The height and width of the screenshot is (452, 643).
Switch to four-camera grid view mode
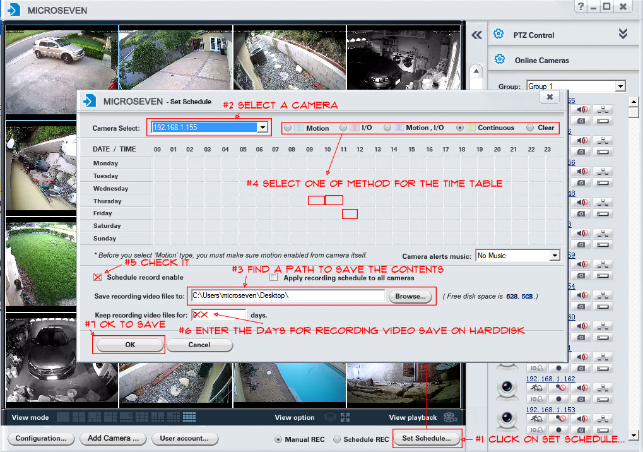point(79,417)
